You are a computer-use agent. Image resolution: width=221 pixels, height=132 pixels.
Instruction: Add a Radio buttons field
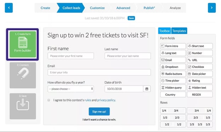click(x=173, y=74)
